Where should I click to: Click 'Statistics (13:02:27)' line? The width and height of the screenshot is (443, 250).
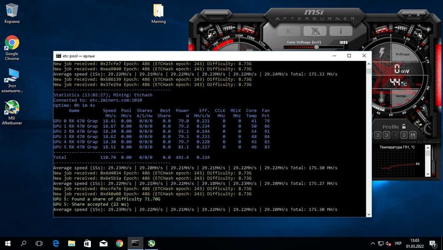pyautogui.click(x=103, y=95)
